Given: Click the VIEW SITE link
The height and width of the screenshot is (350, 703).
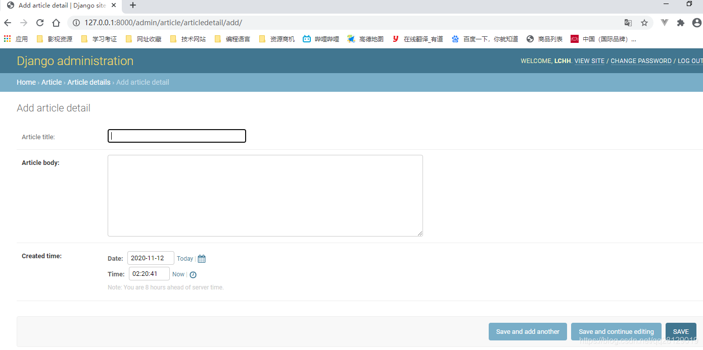Looking at the screenshot, I should click(589, 61).
